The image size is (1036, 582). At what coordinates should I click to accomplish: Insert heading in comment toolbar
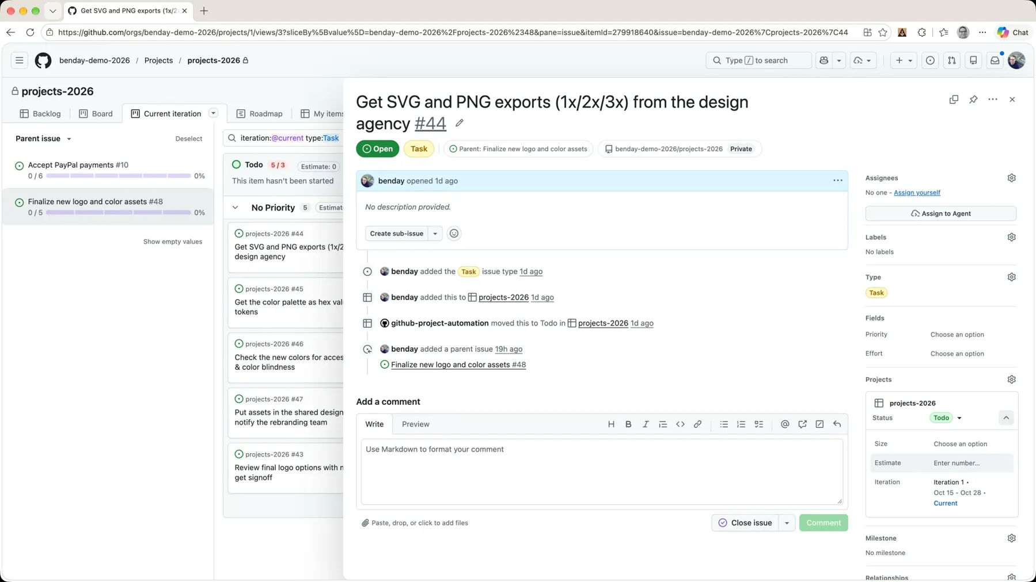pos(611,424)
